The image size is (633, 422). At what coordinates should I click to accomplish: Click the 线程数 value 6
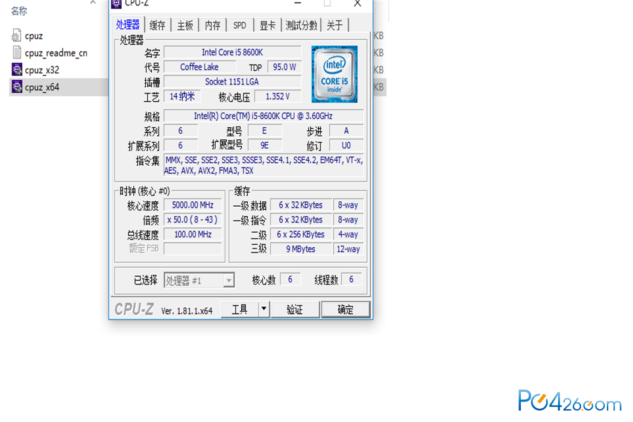[x=351, y=280]
